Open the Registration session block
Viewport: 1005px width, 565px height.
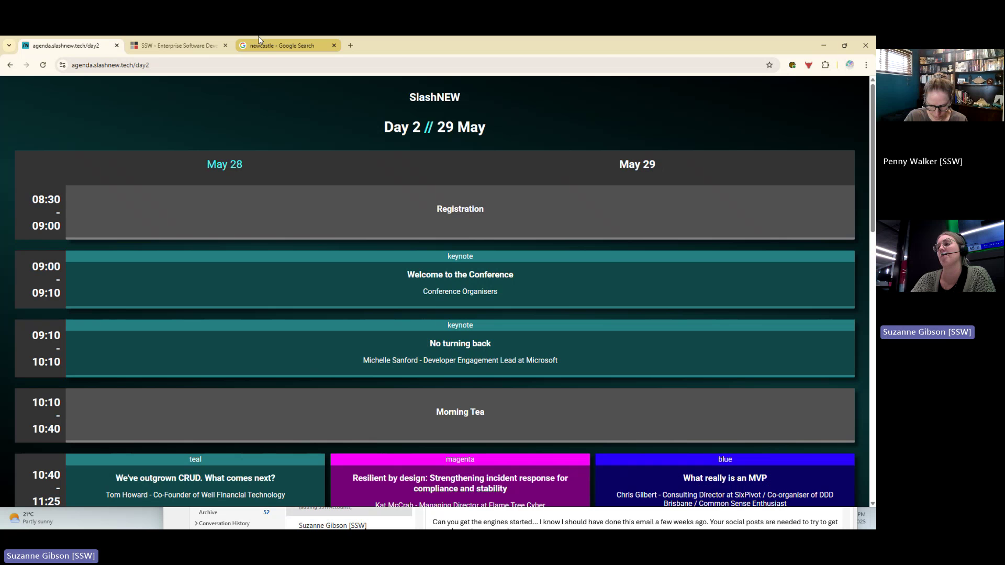(460, 212)
